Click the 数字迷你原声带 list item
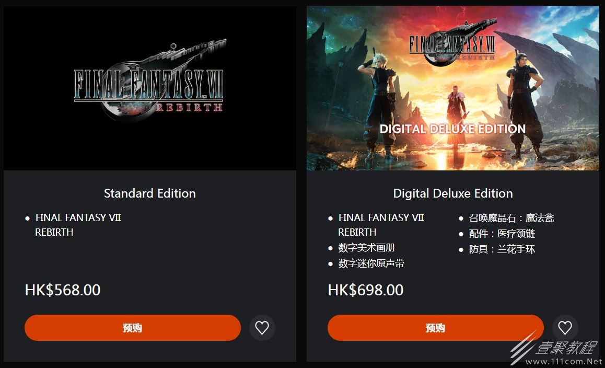The image size is (605, 368). point(371,263)
